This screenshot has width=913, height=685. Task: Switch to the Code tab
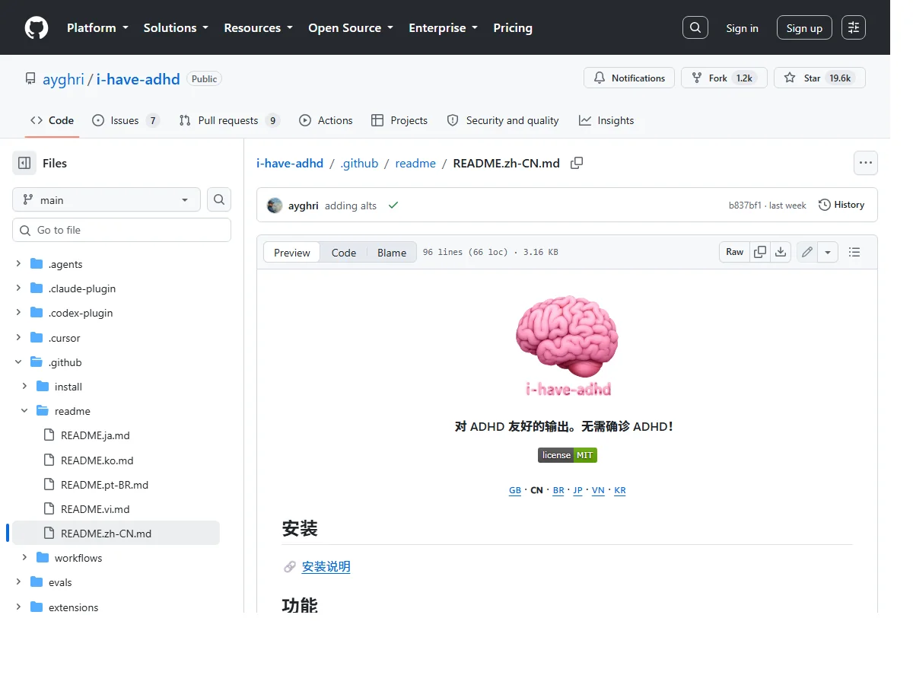pyautogui.click(x=52, y=120)
